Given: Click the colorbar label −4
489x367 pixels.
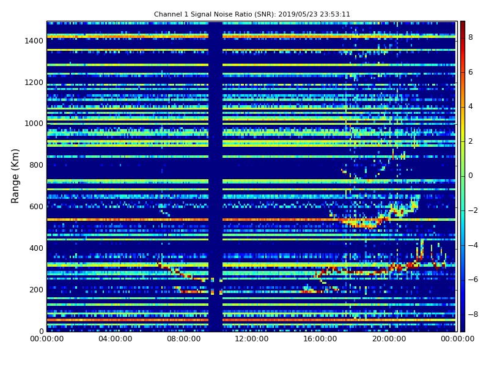Looking at the screenshot, I should (472, 245).
